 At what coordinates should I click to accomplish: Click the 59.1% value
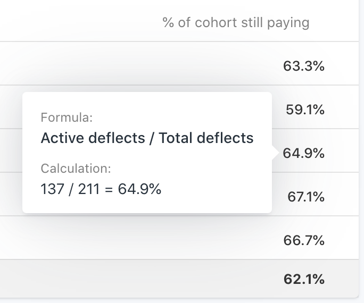coord(305,110)
